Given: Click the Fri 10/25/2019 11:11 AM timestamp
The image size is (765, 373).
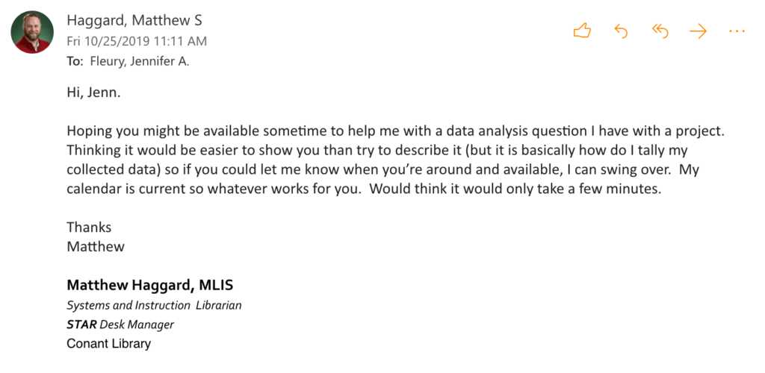Looking at the screenshot, I should [x=137, y=42].
